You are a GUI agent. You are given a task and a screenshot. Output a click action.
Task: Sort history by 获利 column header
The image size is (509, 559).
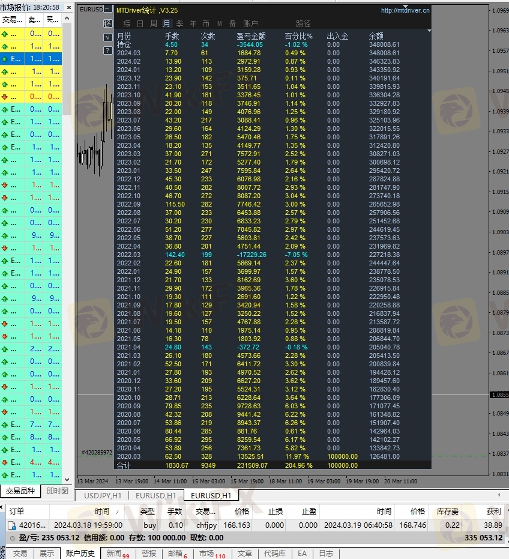(493, 512)
